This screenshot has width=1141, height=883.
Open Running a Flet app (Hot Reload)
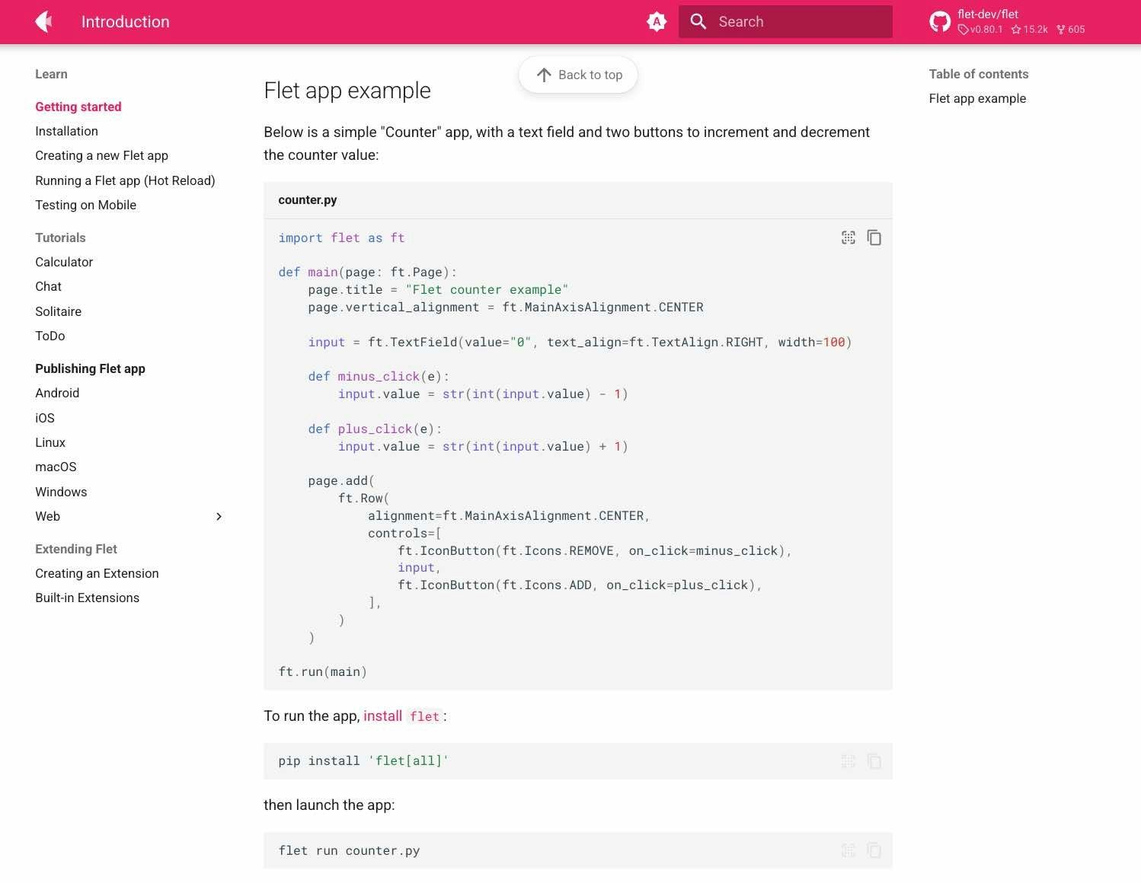tap(125, 180)
